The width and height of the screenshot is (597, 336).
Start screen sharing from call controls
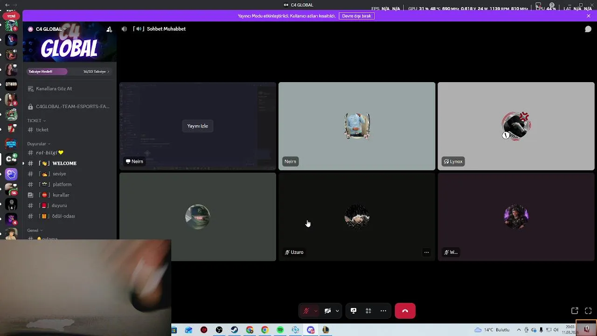click(x=354, y=311)
